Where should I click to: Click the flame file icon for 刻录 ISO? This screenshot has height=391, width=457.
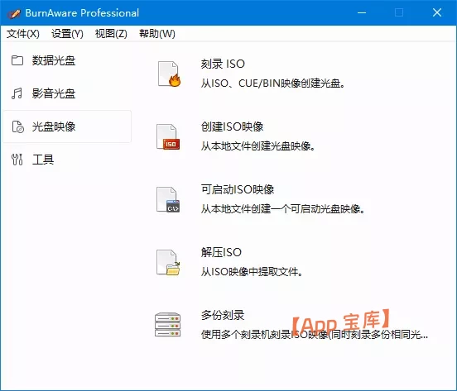point(169,74)
